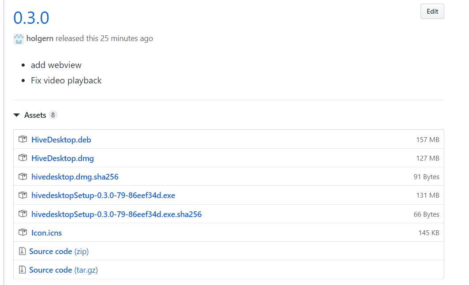Select the 145 KB size text
This screenshot has height=285, width=469.
(429, 233)
